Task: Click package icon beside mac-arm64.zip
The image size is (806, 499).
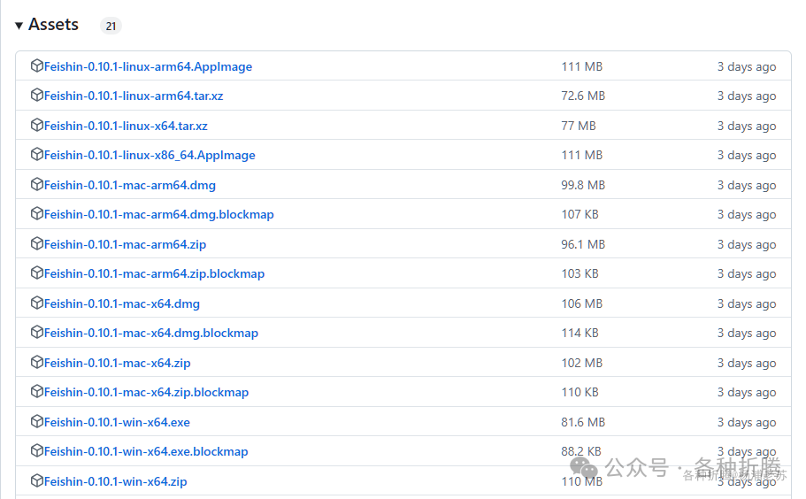Action: tap(37, 243)
